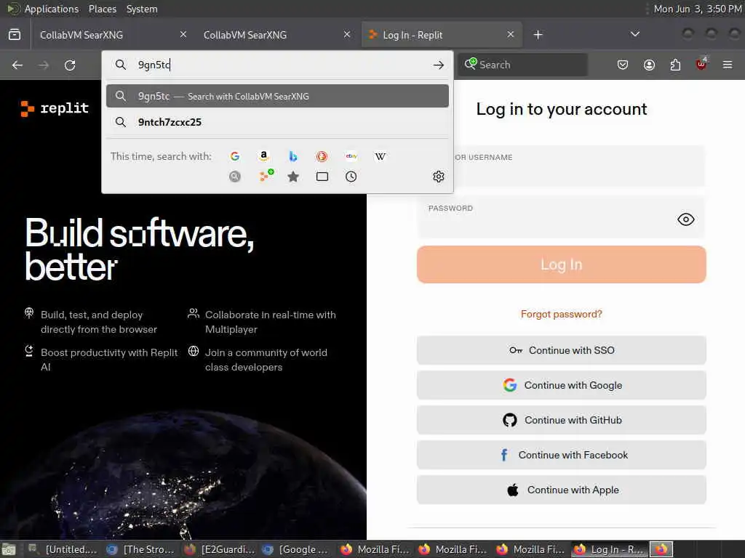Reload the current page

point(70,65)
